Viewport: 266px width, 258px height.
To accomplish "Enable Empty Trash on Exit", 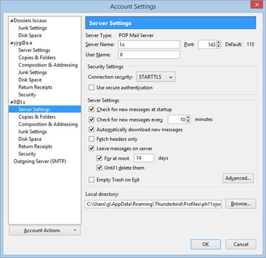I will 92,180.
